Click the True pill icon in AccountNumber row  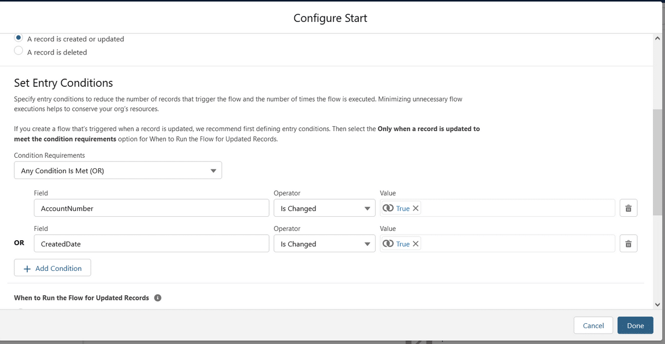pyautogui.click(x=388, y=208)
